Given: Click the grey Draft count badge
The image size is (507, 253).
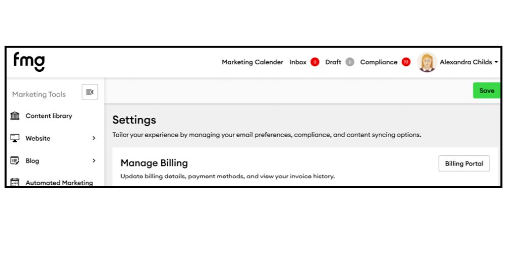Looking at the screenshot, I should click(x=349, y=62).
